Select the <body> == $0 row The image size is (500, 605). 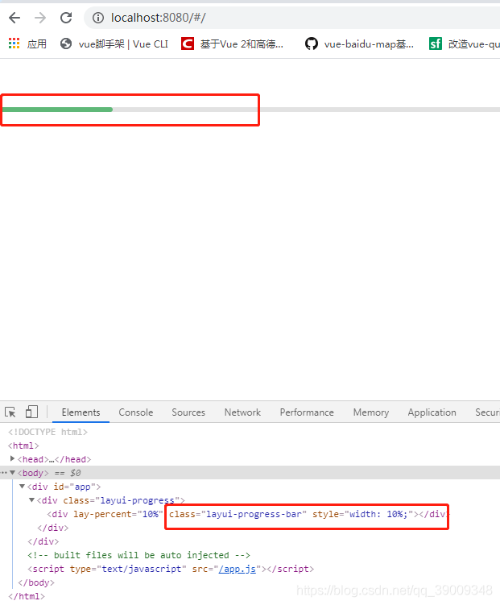[250, 473]
